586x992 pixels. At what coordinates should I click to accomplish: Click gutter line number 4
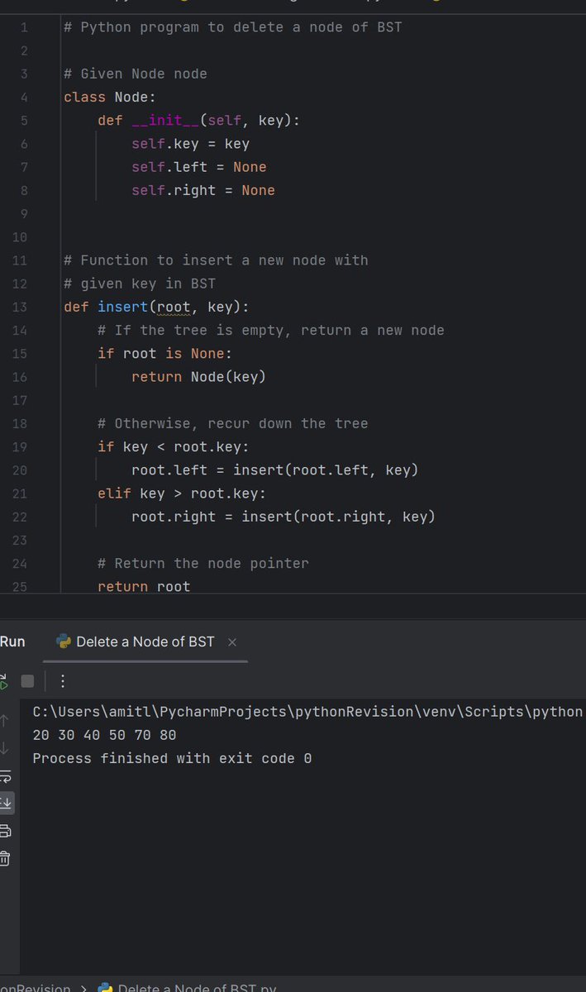point(24,98)
